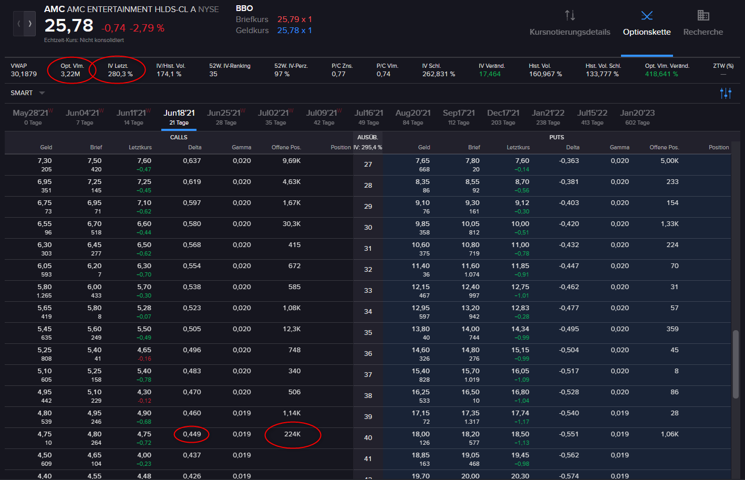Click the Briefkurs quote 25,79 x 1

(x=295, y=19)
